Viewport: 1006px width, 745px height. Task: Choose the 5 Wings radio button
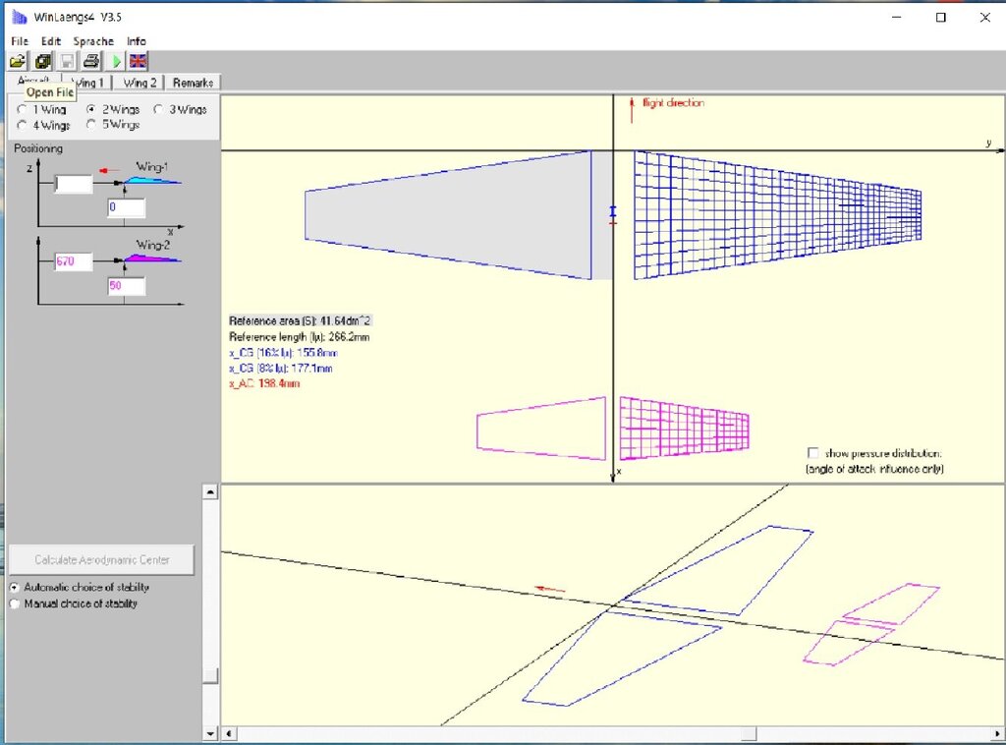point(91,125)
